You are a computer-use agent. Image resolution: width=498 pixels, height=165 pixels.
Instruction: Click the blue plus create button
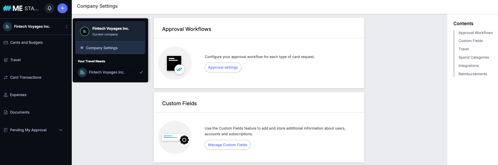(x=62, y=8)
